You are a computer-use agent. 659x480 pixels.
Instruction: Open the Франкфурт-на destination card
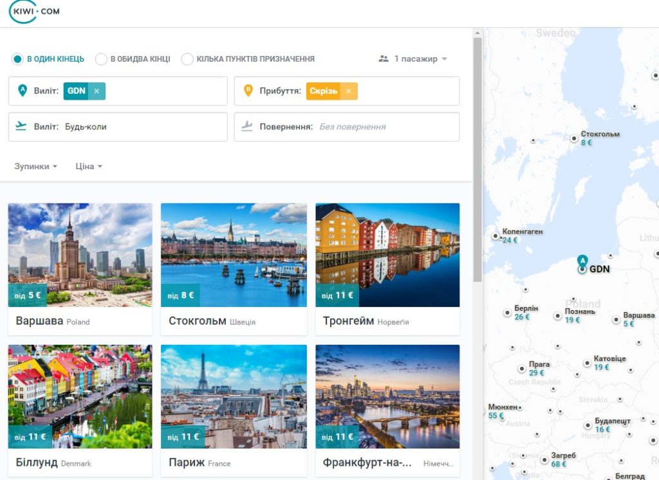(387, 411)
